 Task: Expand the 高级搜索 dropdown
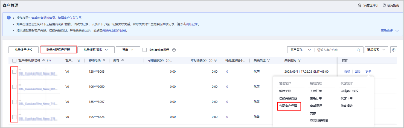point(376,50)
